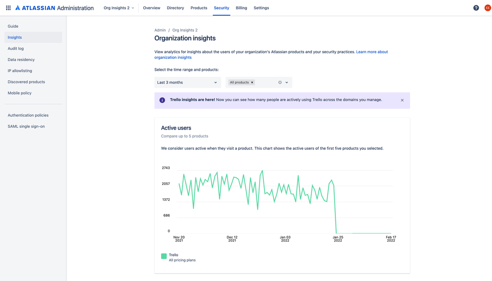Expand the products selector chevron
The width and height of the screenshot is (492, 281).
click(x=287, y=82)
